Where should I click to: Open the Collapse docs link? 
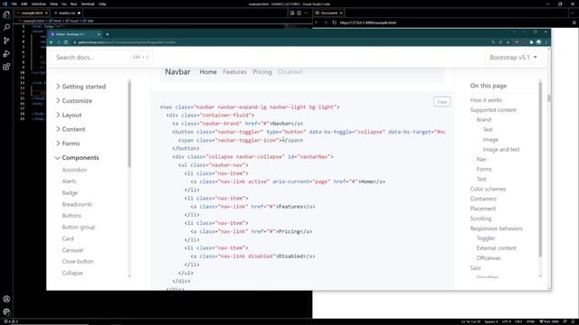(x=72, y=273)
